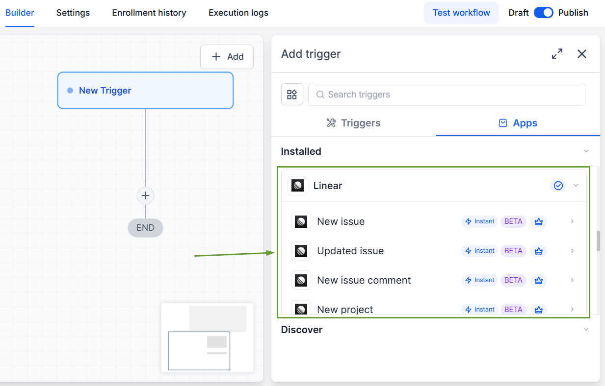Click the crown premium icon on New issue
Screen dimensions: 605x386
click(x=539, y=221)
